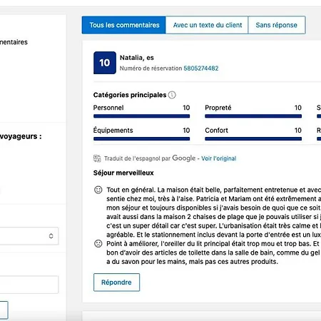Image resolution: width=321 pixels, height=321 pixels.
Task: Click the Équipements rating bar
Action: pos(141,139)
